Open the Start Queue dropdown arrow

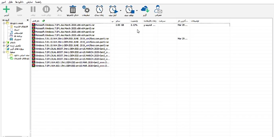pos(121,11)
